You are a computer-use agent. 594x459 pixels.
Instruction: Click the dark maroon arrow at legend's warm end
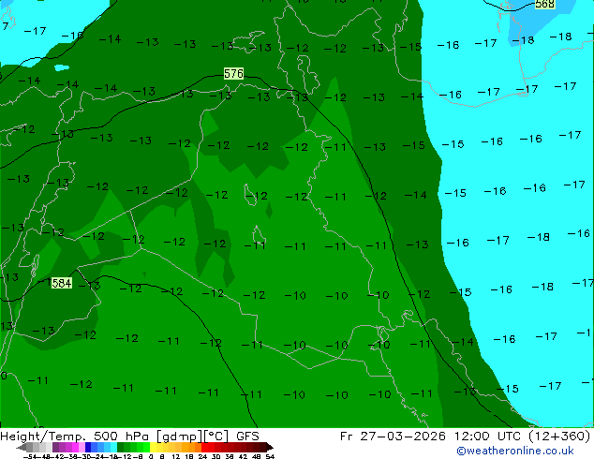pos(270,447)
